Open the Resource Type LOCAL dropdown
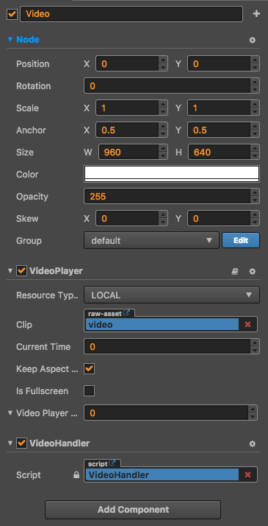Viewport: 268px width, 526px height. [x=172, y=295]
